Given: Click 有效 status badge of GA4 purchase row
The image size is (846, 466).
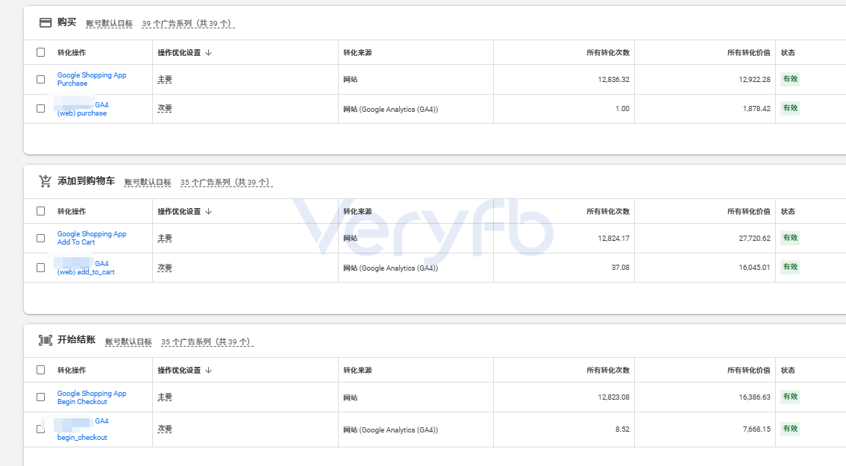Looking at the screenshot, I should (790, 108).
